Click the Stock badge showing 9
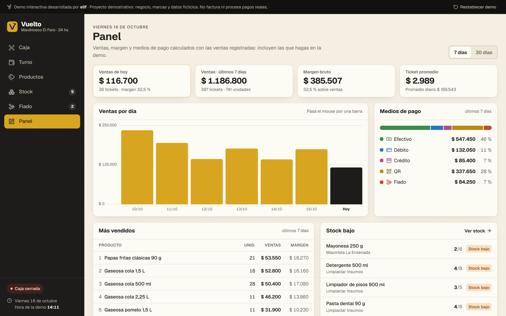506x316 pixels. click(x=72, y=92)
